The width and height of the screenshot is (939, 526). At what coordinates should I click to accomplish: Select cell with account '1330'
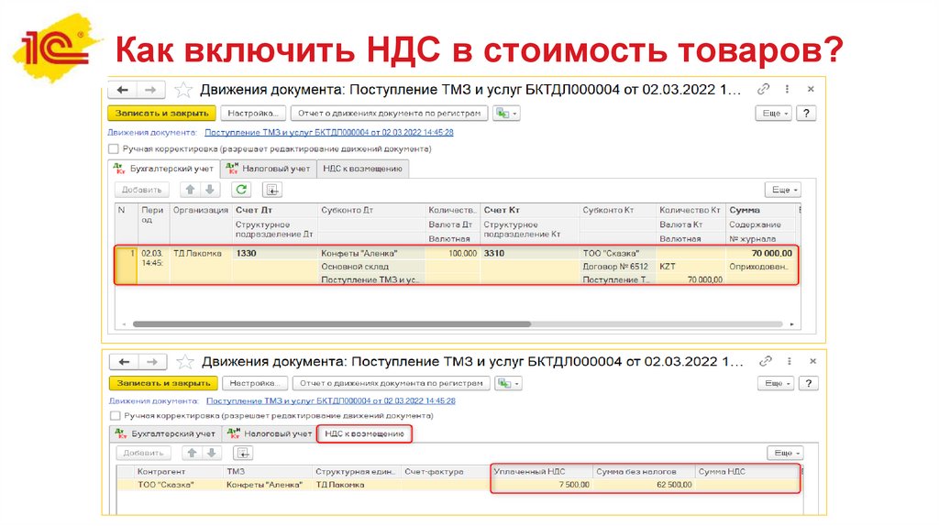[x=275, y=253]
